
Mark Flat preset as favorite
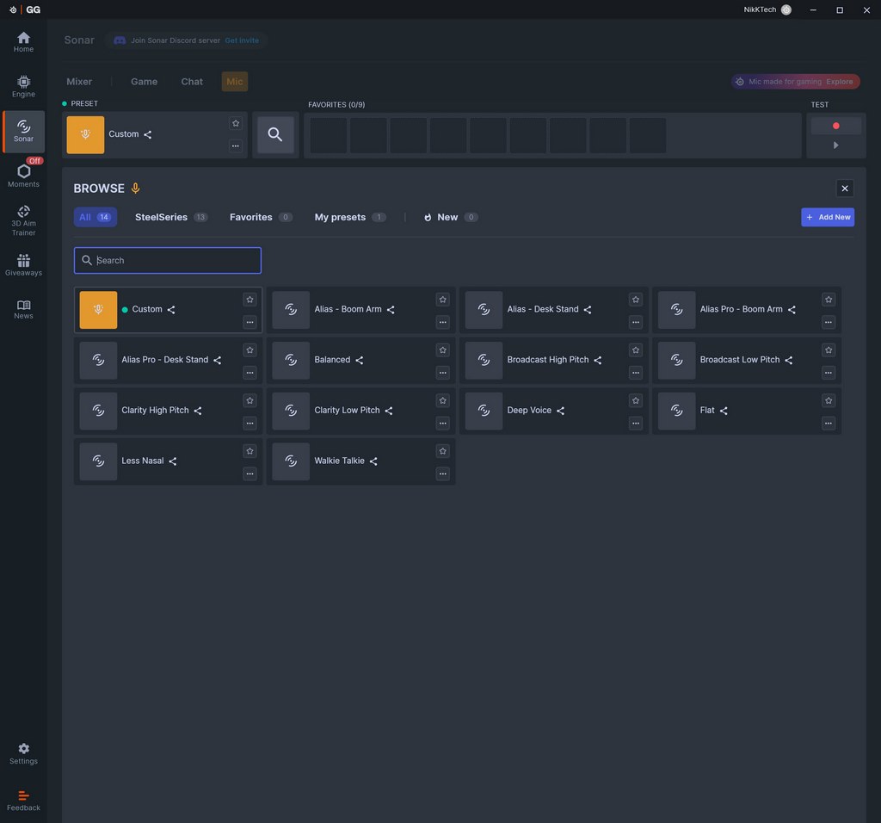click(828, 400)
